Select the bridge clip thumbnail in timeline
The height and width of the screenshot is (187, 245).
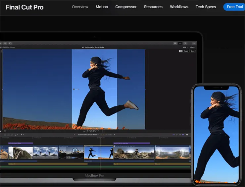click(x=21, y=152)
